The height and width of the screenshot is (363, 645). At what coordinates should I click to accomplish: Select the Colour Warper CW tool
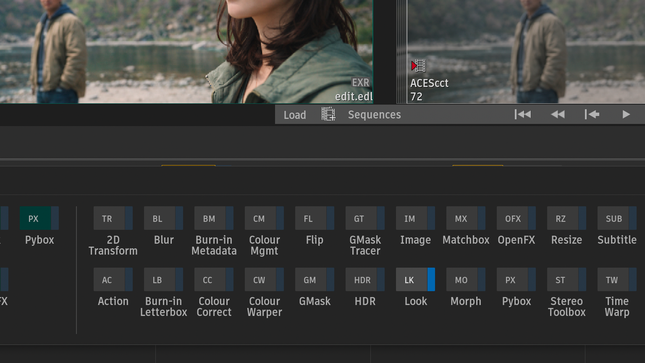coord(260,280)
